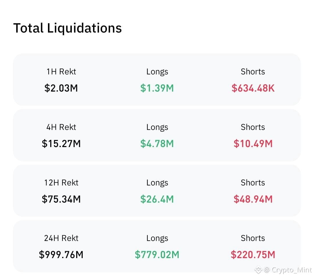Select the 4H Longs $4.78M value
Viewport: 314px width, 277px height.
(x=157, y=144)
